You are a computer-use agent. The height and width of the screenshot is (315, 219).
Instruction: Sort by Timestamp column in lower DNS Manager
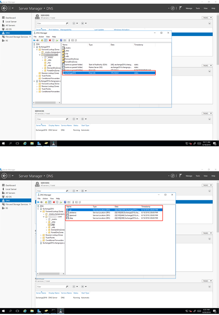coord(146,207)
